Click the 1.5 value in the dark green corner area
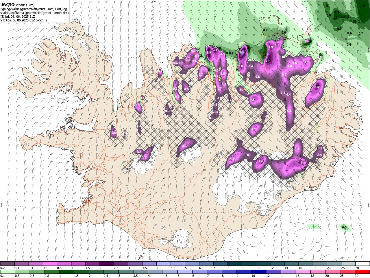The width and height of the screenshot is (370, 278). (364, 6)
